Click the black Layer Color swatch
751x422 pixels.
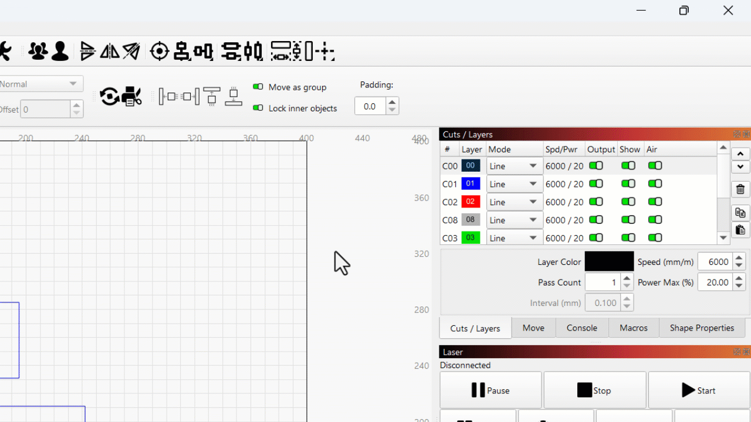(x=609, y=262)
